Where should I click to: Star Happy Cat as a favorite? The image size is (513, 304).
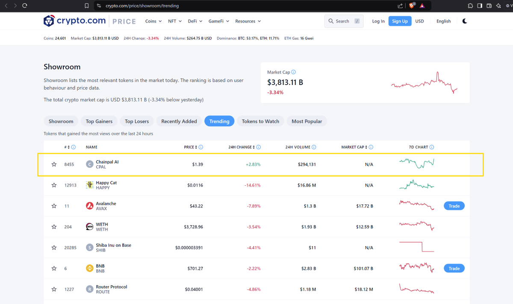(x=54, y=185)
